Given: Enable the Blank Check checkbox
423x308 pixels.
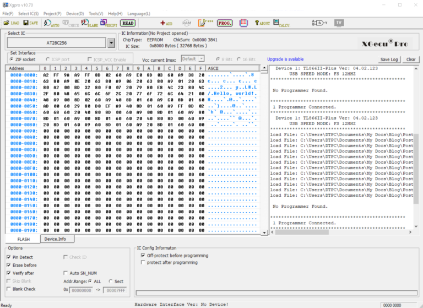Looking at the screenshot, I should click(9, 289).
